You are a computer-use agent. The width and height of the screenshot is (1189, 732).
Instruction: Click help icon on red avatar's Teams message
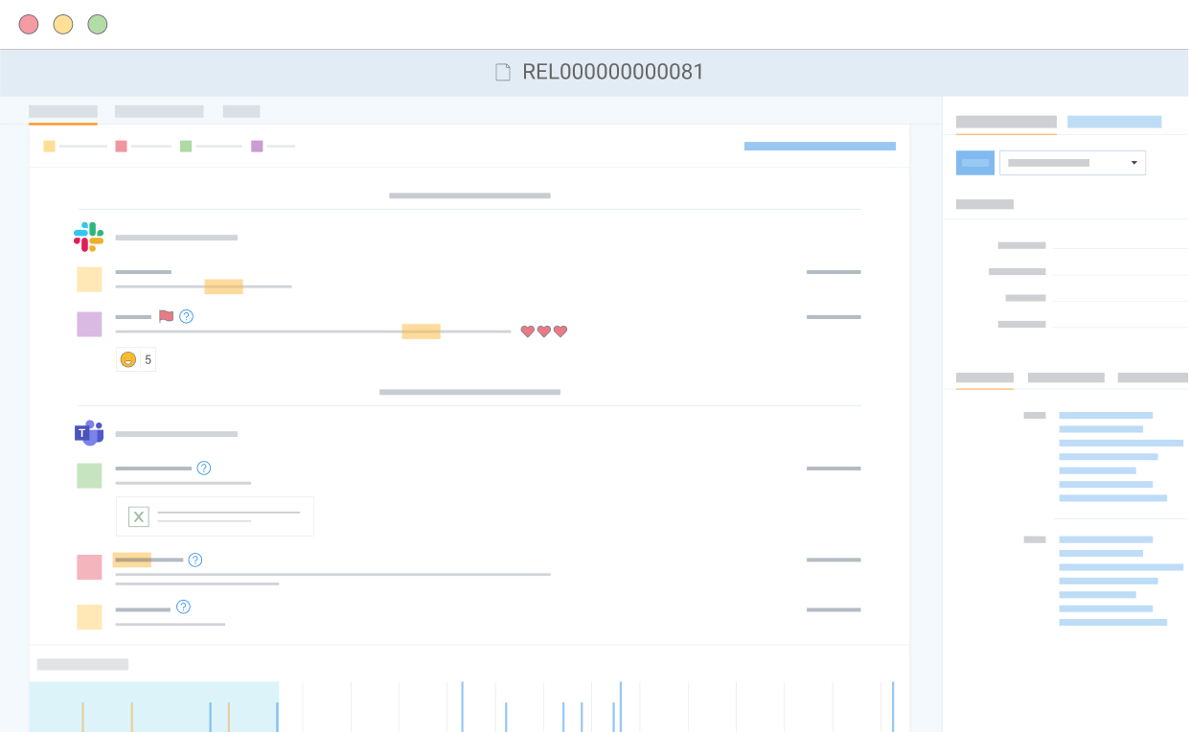pos(195,560)
